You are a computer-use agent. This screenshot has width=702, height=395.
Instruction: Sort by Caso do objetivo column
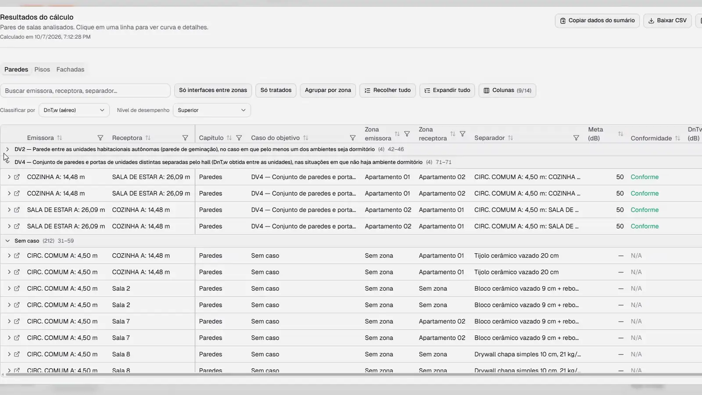[306, 138]
